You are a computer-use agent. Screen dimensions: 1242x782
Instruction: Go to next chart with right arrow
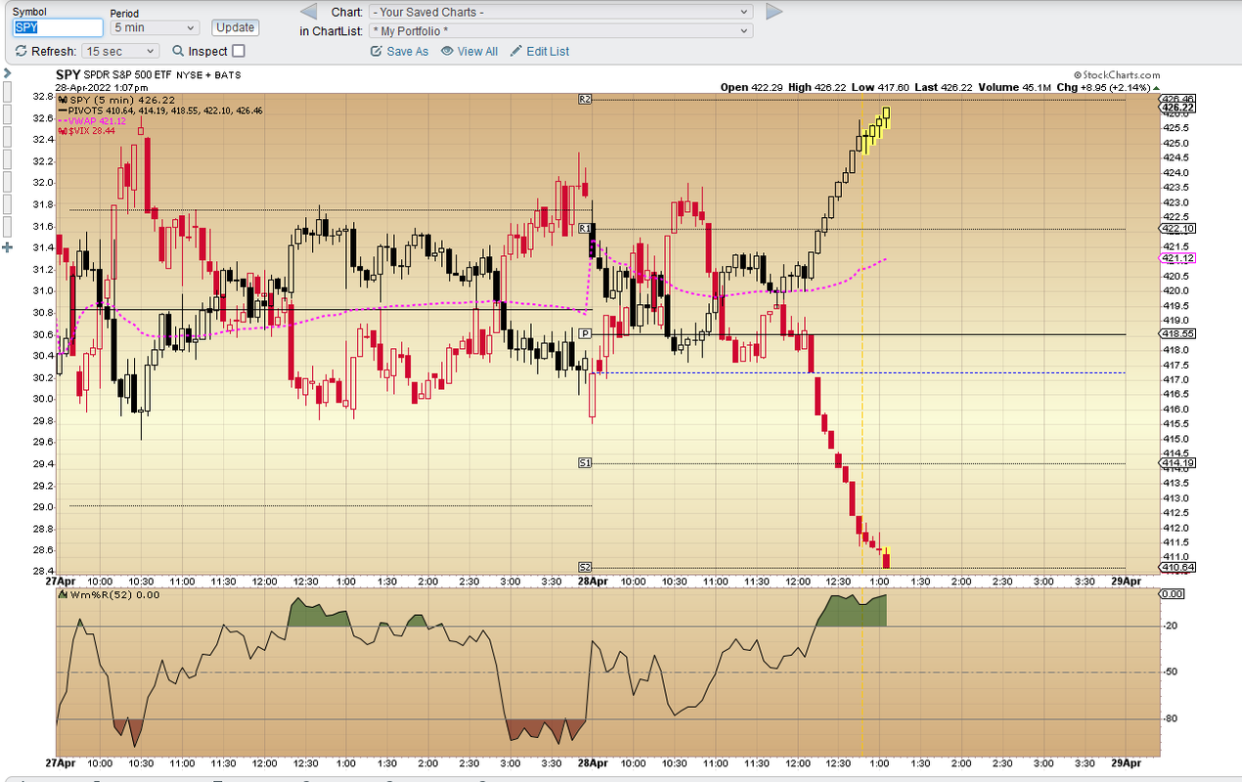(775, 12)
